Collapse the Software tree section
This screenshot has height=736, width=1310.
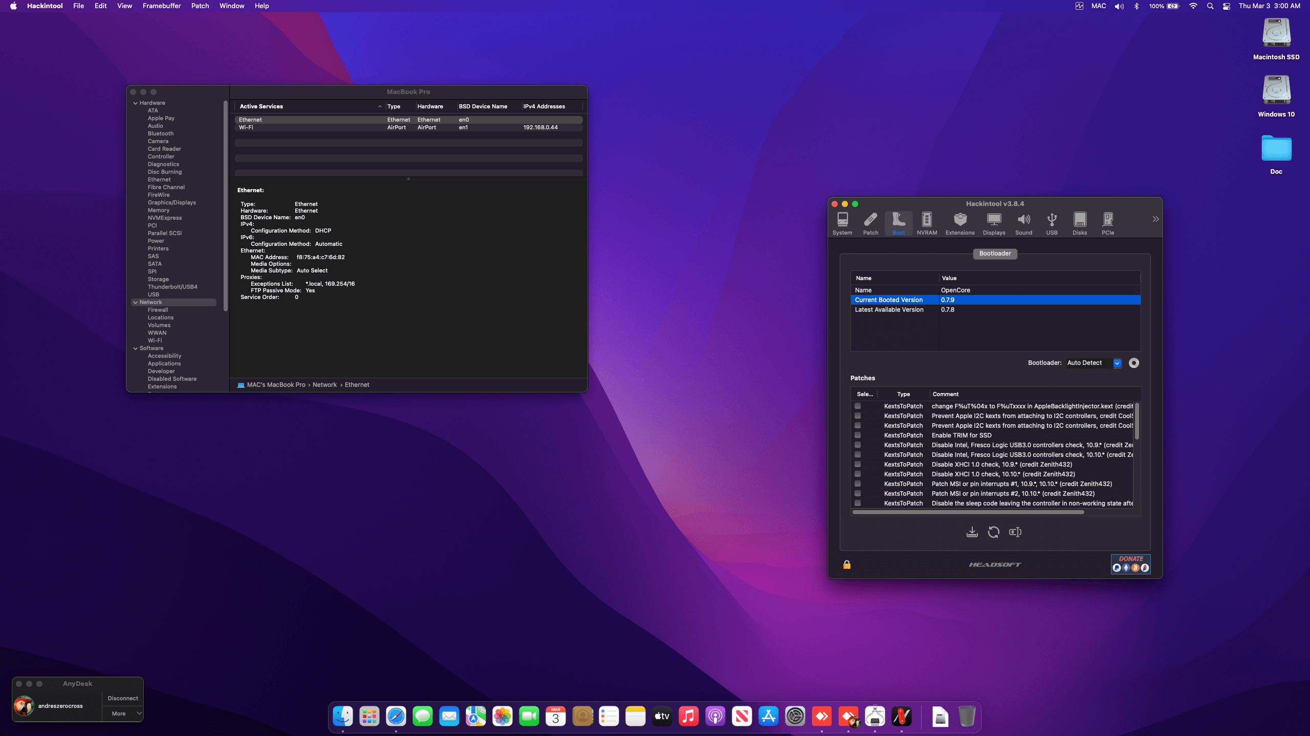136,349
